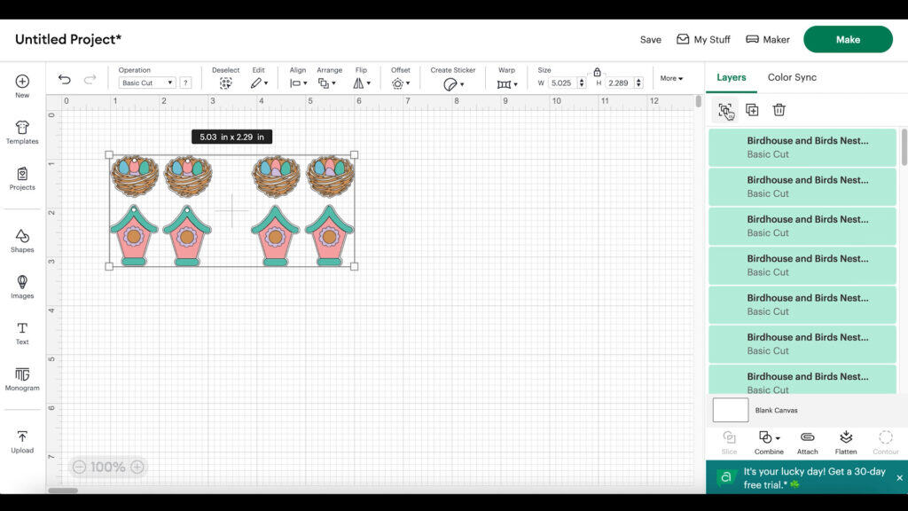The height and width of the screenshot is (511, 908).
Task: Switch to the Color Sync tab
Action: (x=792, y=77)
